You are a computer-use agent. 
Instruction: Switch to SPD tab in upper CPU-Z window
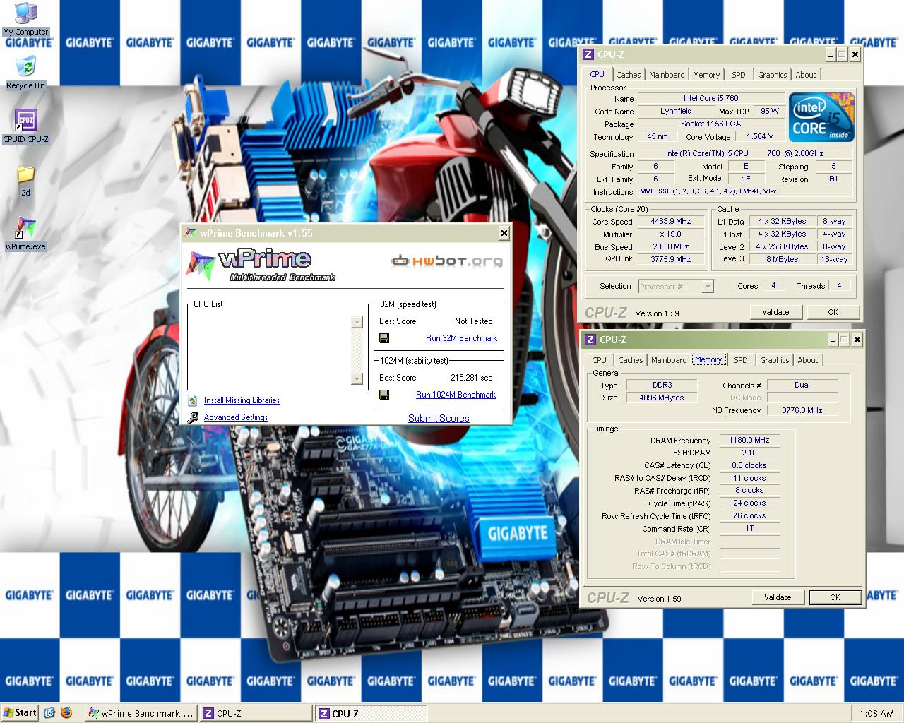coord(739,75)
